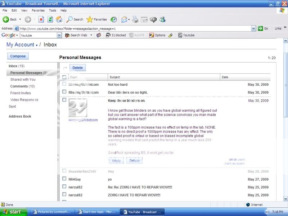Open the File menu

click(x=5, y=10)
